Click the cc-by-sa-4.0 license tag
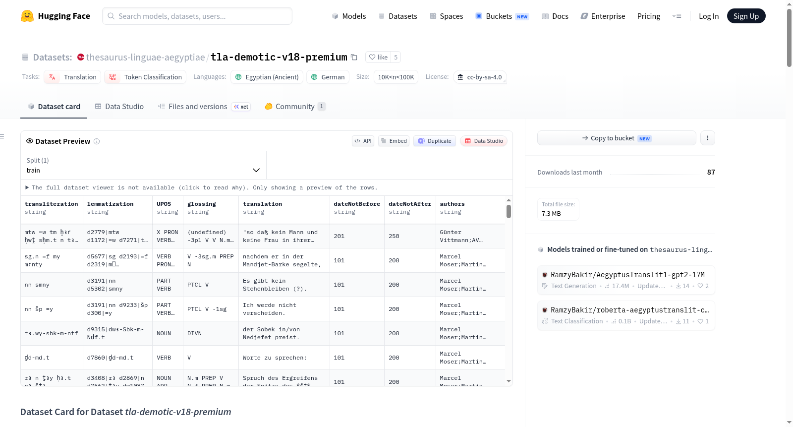 [479, 77]
